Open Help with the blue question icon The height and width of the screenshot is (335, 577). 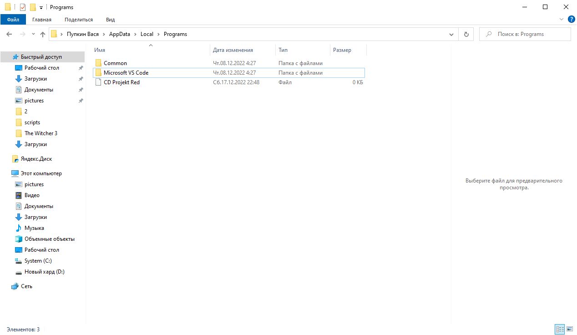(572, 19)
